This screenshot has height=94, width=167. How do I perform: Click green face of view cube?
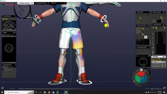coord(138,79)
